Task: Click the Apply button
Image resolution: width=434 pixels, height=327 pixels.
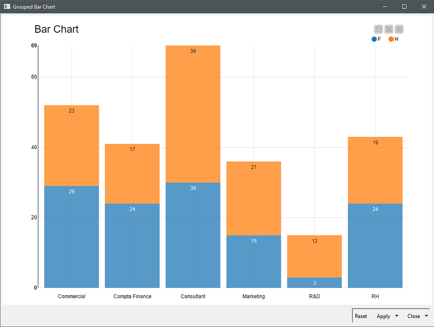Action: point(382,316)
